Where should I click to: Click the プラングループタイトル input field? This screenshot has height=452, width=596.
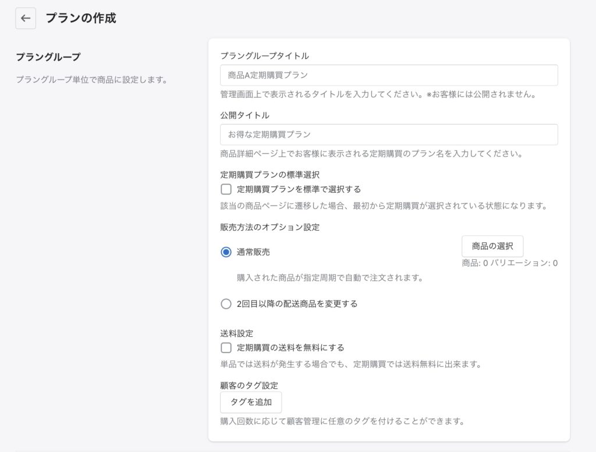point(389,75)
